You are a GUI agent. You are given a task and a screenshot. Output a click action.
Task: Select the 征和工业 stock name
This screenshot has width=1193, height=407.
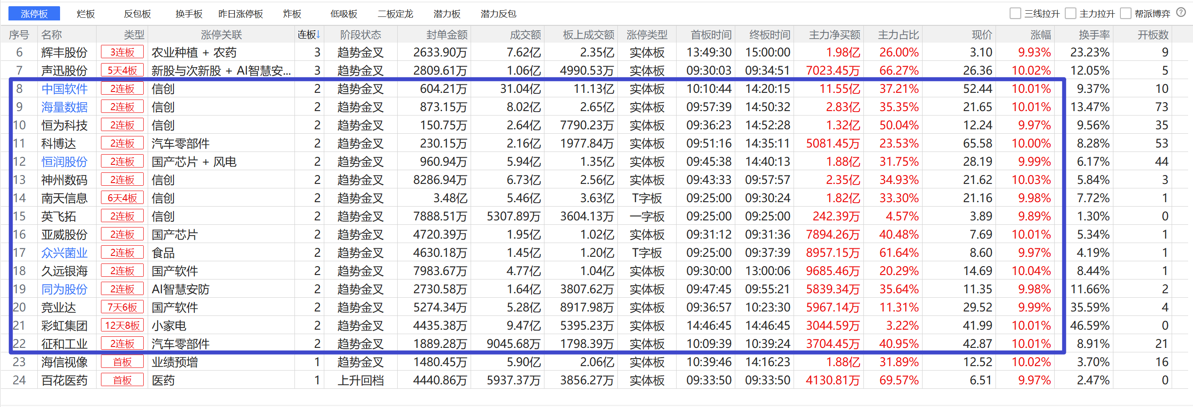64,343
